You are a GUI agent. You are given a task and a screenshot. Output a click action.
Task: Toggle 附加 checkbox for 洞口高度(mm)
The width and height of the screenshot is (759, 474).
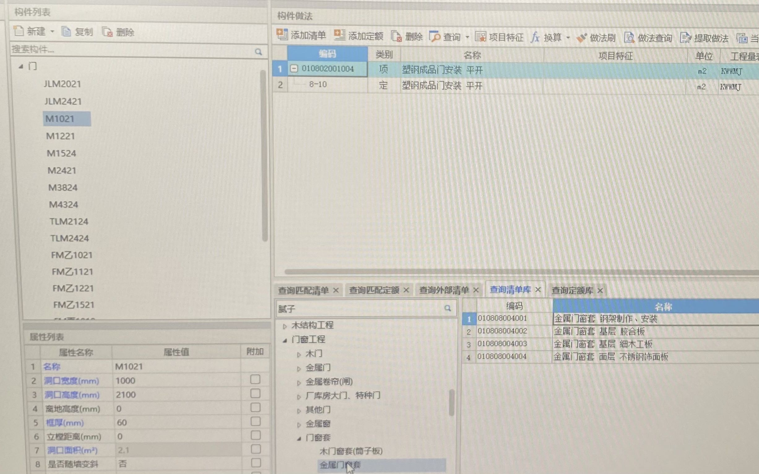point(255,393)
